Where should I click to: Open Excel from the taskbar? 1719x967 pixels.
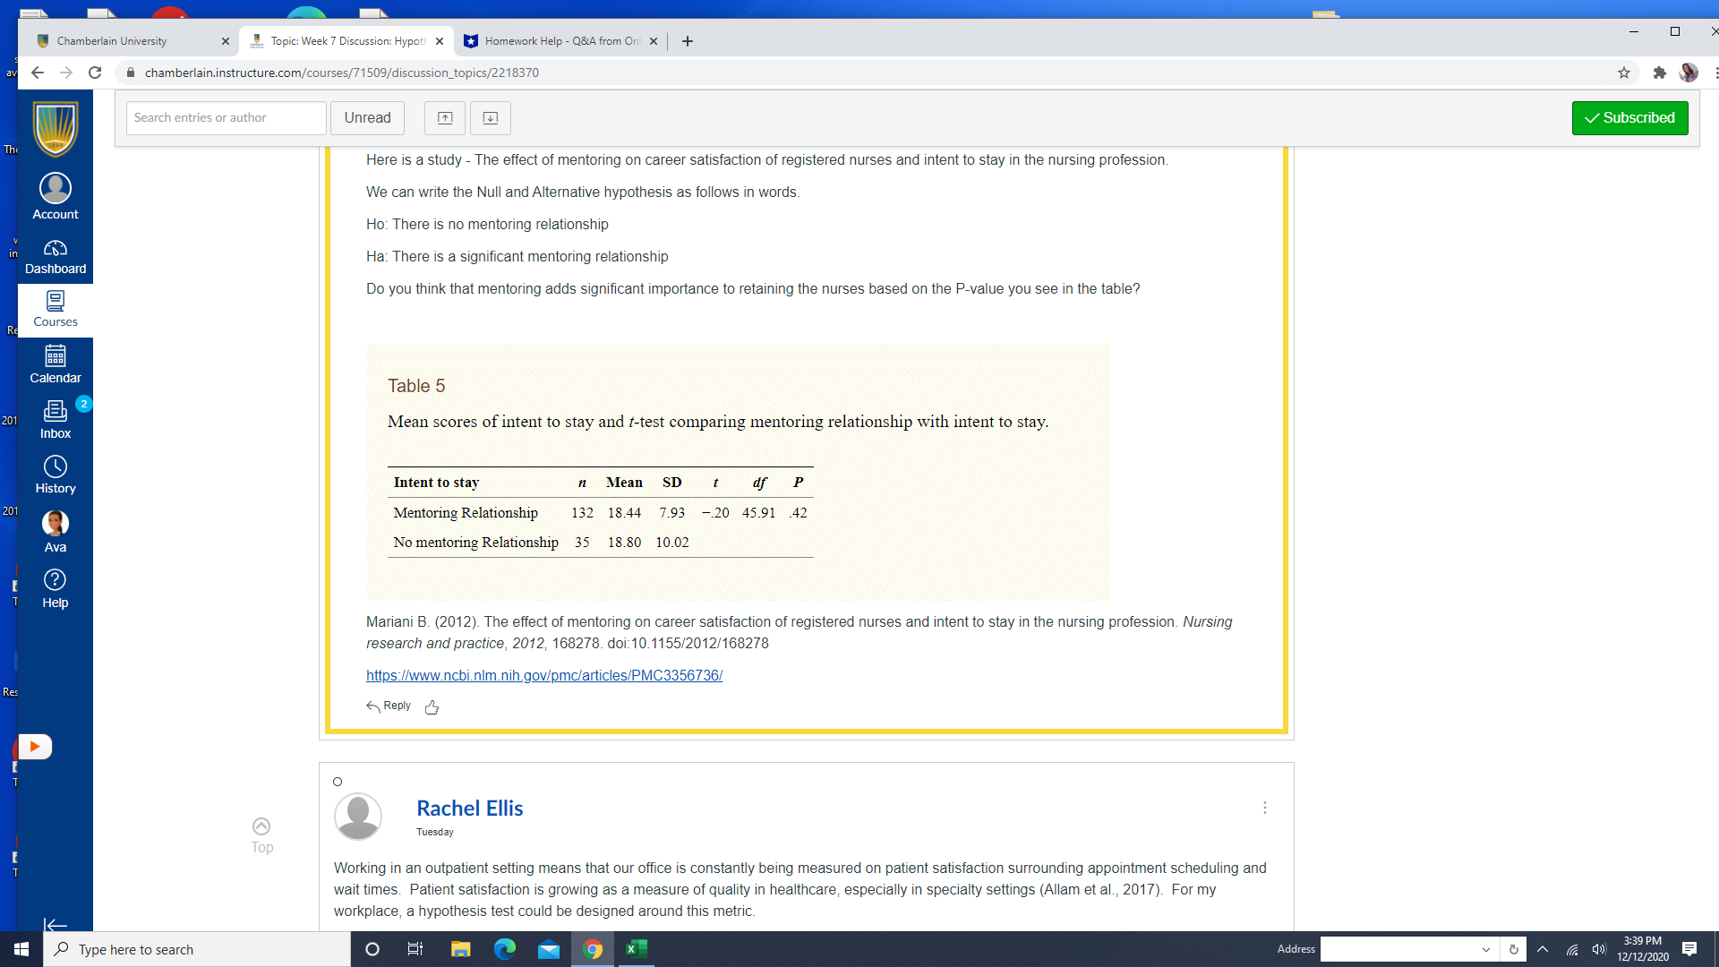[x=637, y=949]
